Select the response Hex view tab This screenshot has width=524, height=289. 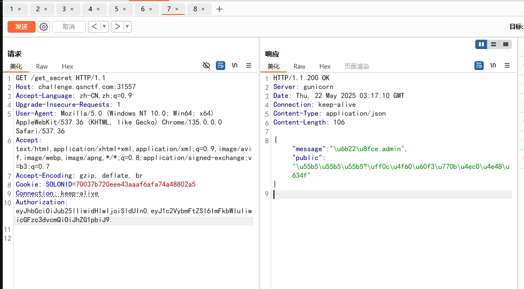325,66
